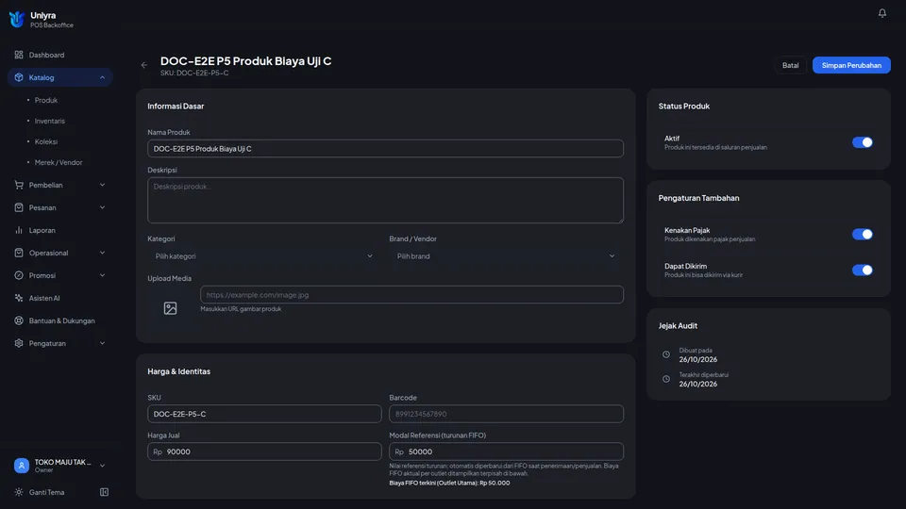
Task: Click the image URL input field
Action: point(412,294)
